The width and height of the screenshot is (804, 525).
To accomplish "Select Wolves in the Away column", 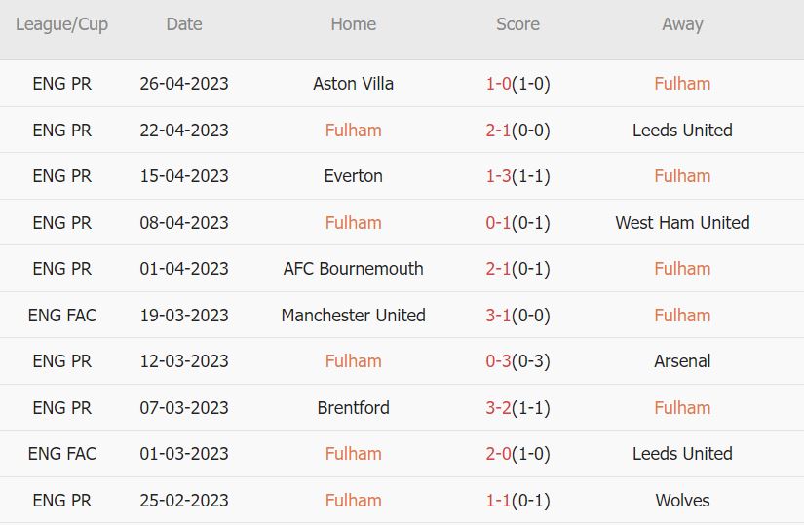I will click(682, 501).
